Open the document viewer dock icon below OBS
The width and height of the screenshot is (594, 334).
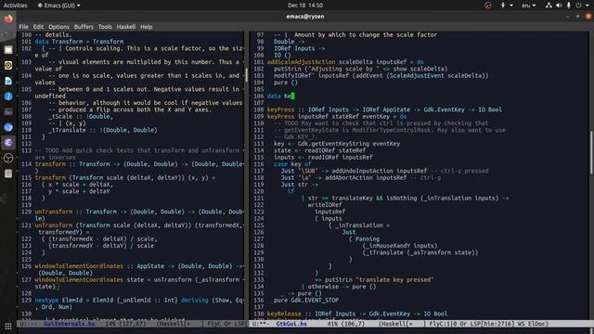8,173
